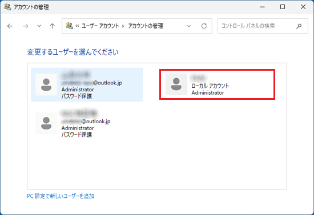Click the search magnifier icon
Viewport: 314px width, 215px height.
(299, 26)
